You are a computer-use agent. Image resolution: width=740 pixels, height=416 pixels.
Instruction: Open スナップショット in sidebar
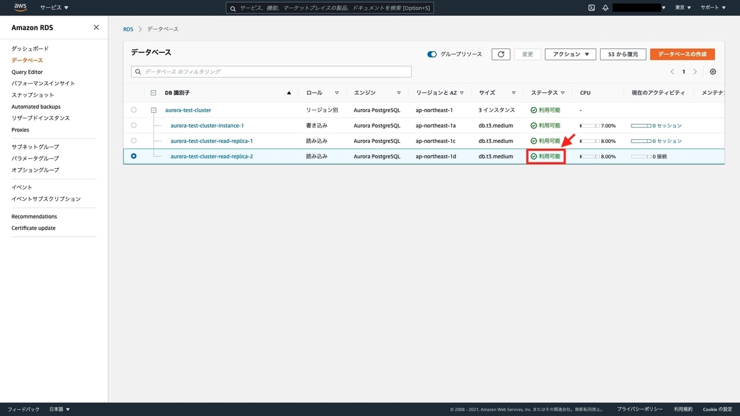pyautogui.click(x=33, y=95)
